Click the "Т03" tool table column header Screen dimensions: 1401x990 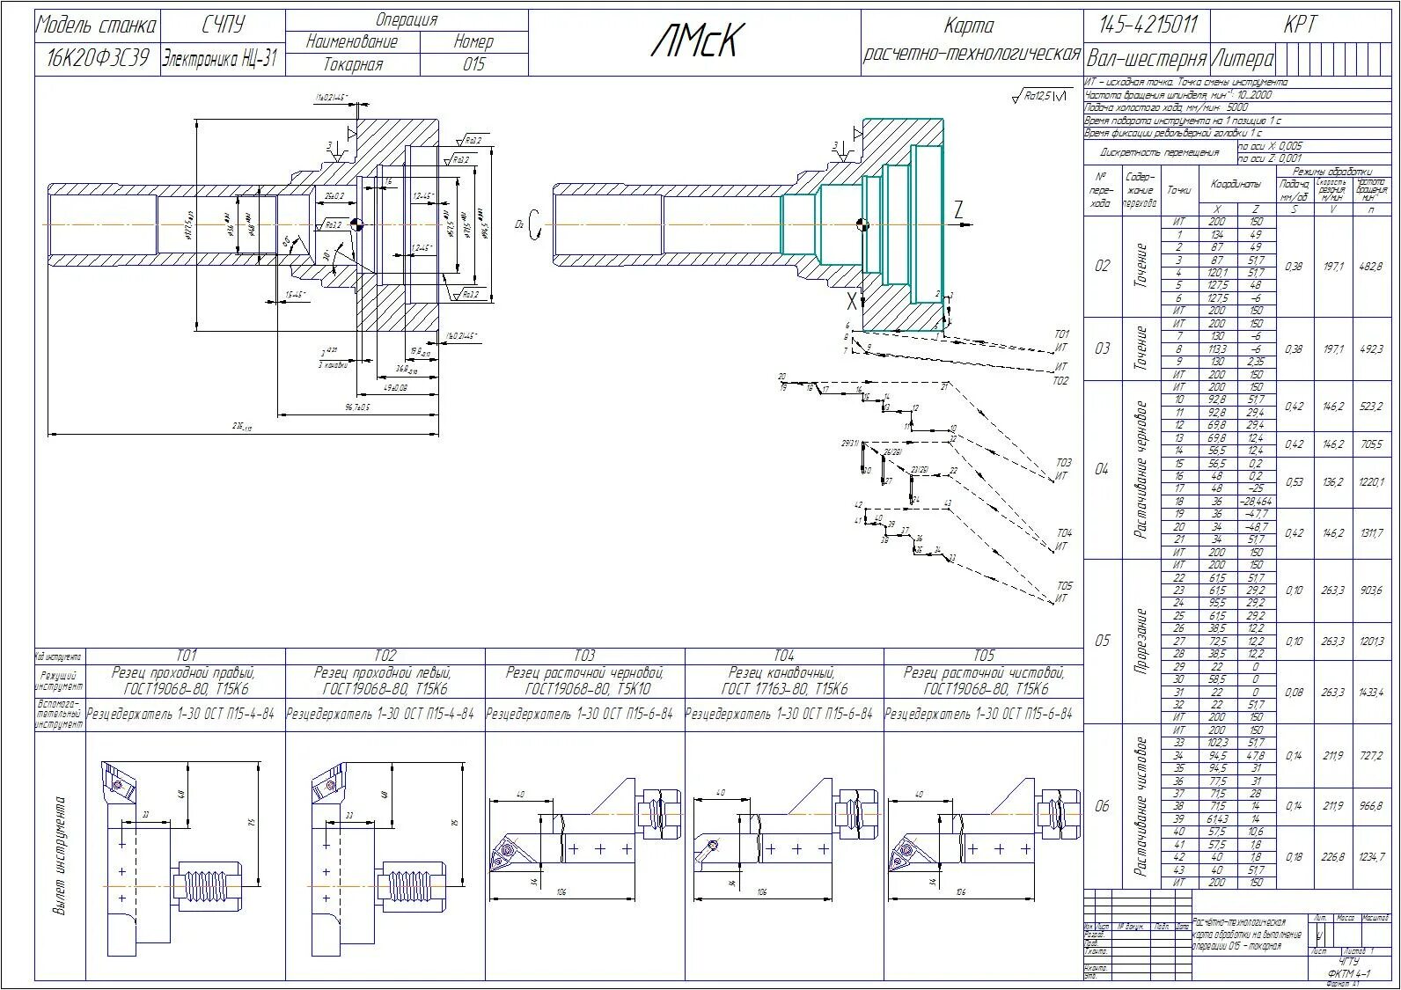tap(584, 656)
